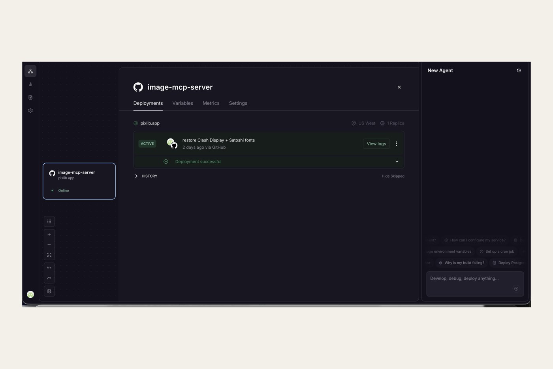Send the agent prompt with arrow button
Screen dimensions: 553x369
click(516, 289)
